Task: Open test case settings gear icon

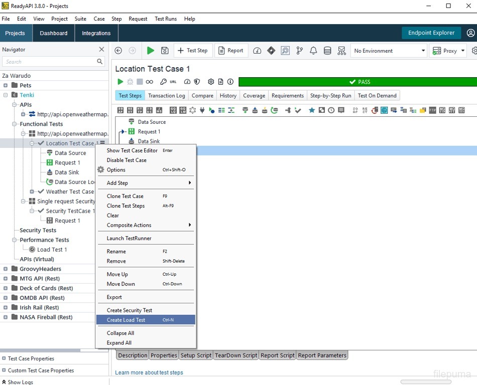Action: [211, 82]
